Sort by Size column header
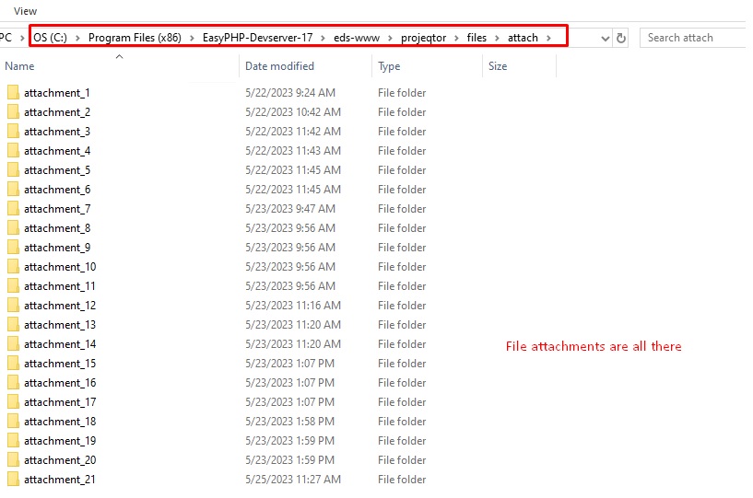Screen dimensions: 753x498 click(x=498, y=66)
